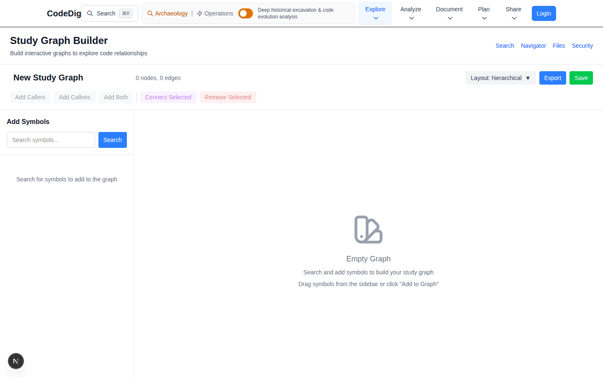
Task: Click the green Save button
Action: (x=581, y=77)
